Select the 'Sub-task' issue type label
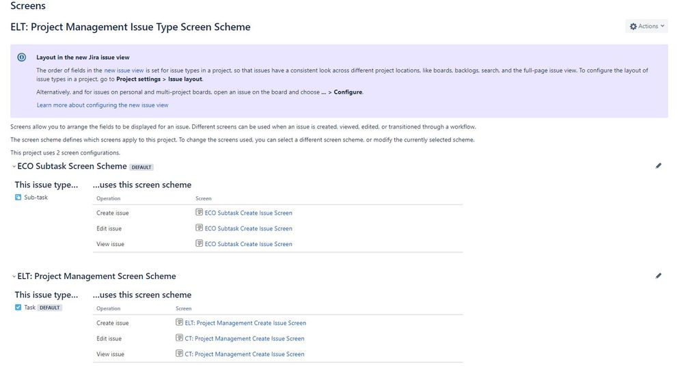This screenshot has width=682, height=374. 36,197
